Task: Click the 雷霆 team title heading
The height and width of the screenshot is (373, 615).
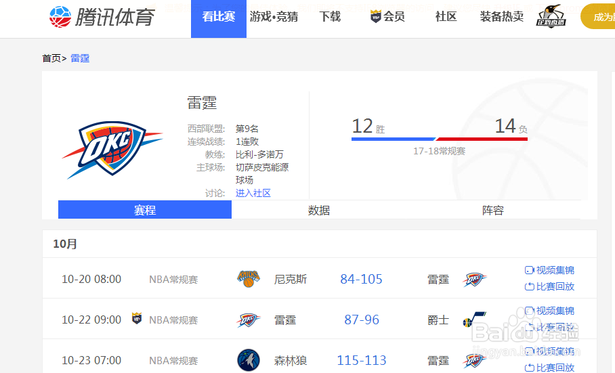Action: click(x=202, y=103)
